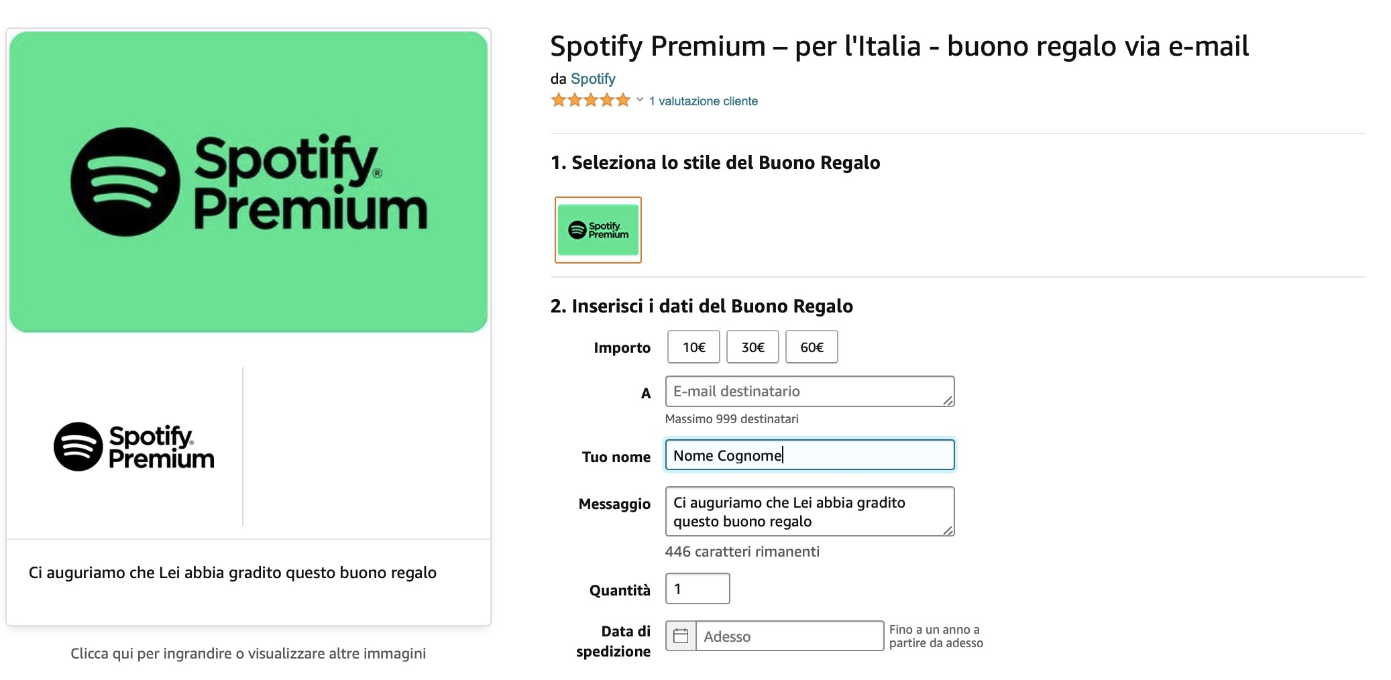Viewport: 1391px width, 680px height.
Task: Open the Spotify brand link
Action: 593,78
